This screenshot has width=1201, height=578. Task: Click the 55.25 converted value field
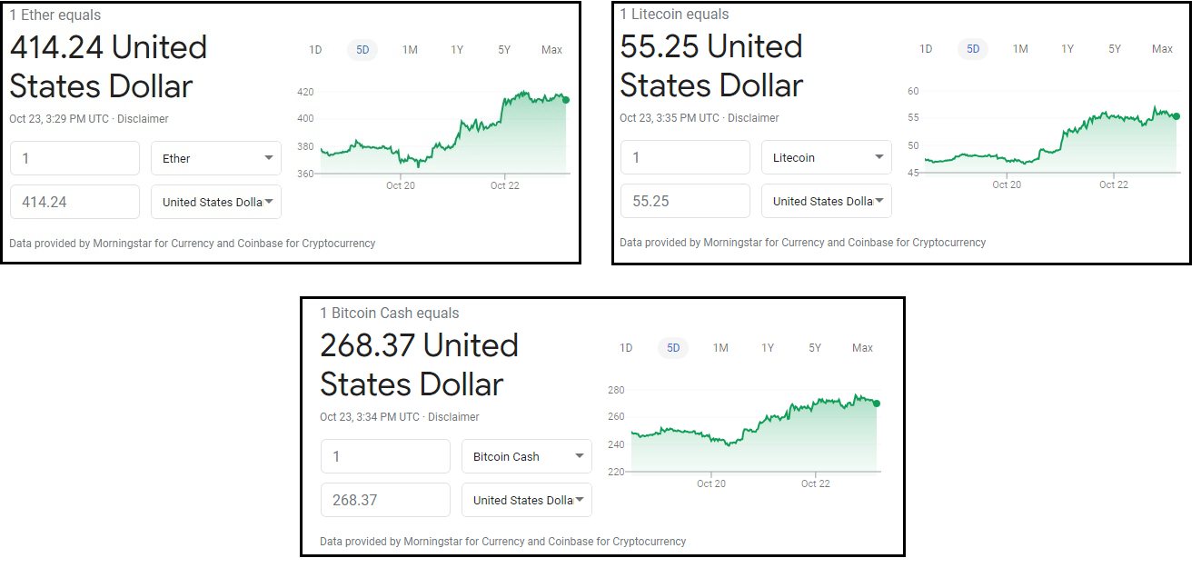tap(685, 201)
